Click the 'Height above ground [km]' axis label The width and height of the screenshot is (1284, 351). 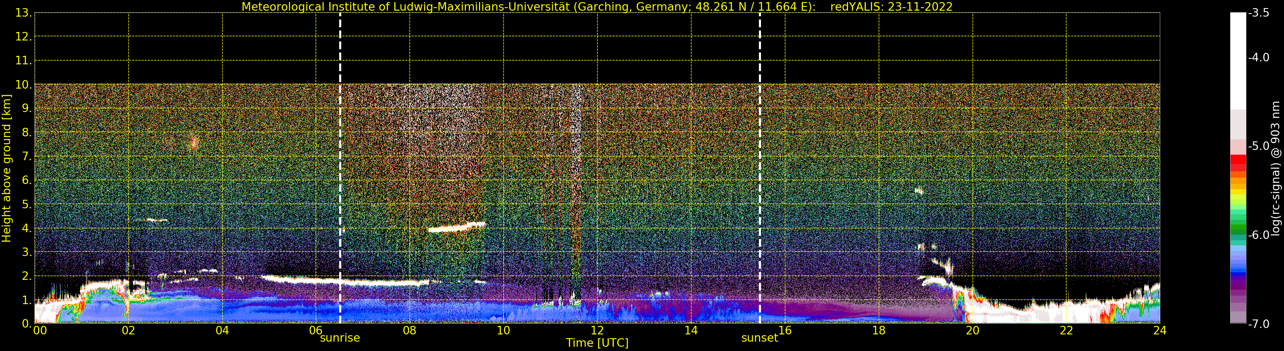(6, 168)
